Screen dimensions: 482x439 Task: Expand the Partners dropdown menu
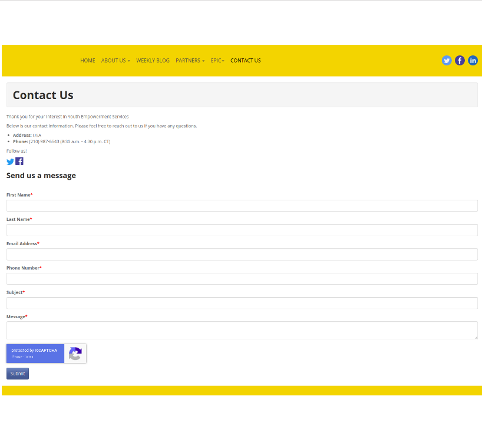(190, 61)
